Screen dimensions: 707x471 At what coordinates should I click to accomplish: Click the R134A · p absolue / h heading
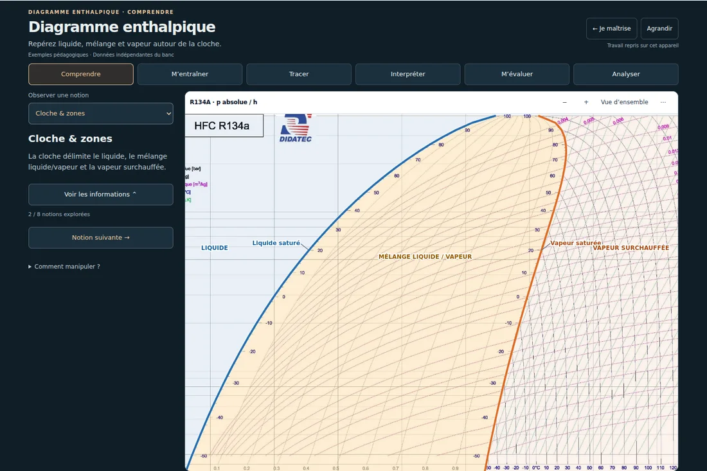224,102
